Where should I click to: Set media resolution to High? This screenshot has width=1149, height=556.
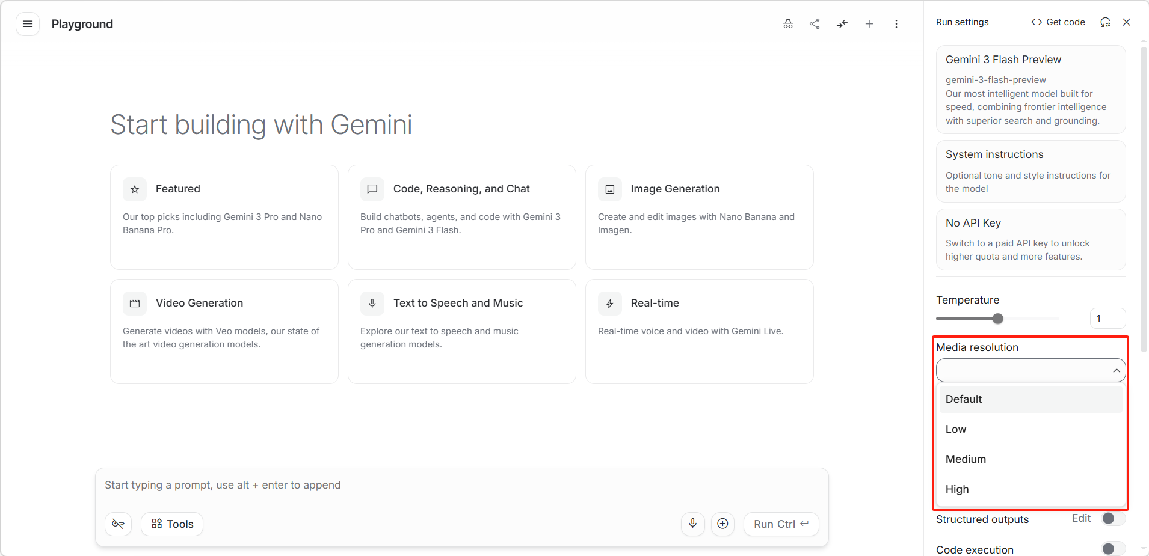[1031, 489]
